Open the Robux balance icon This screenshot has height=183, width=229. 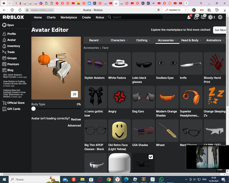coord(210,17)
